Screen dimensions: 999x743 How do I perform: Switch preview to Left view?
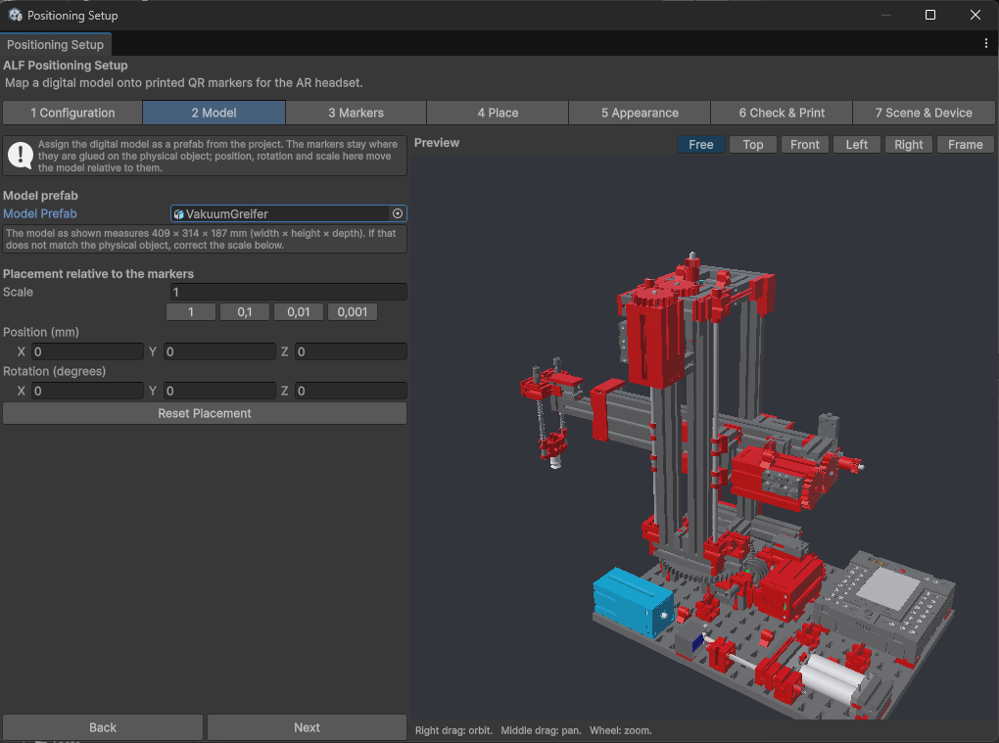(x=857, y=145)
